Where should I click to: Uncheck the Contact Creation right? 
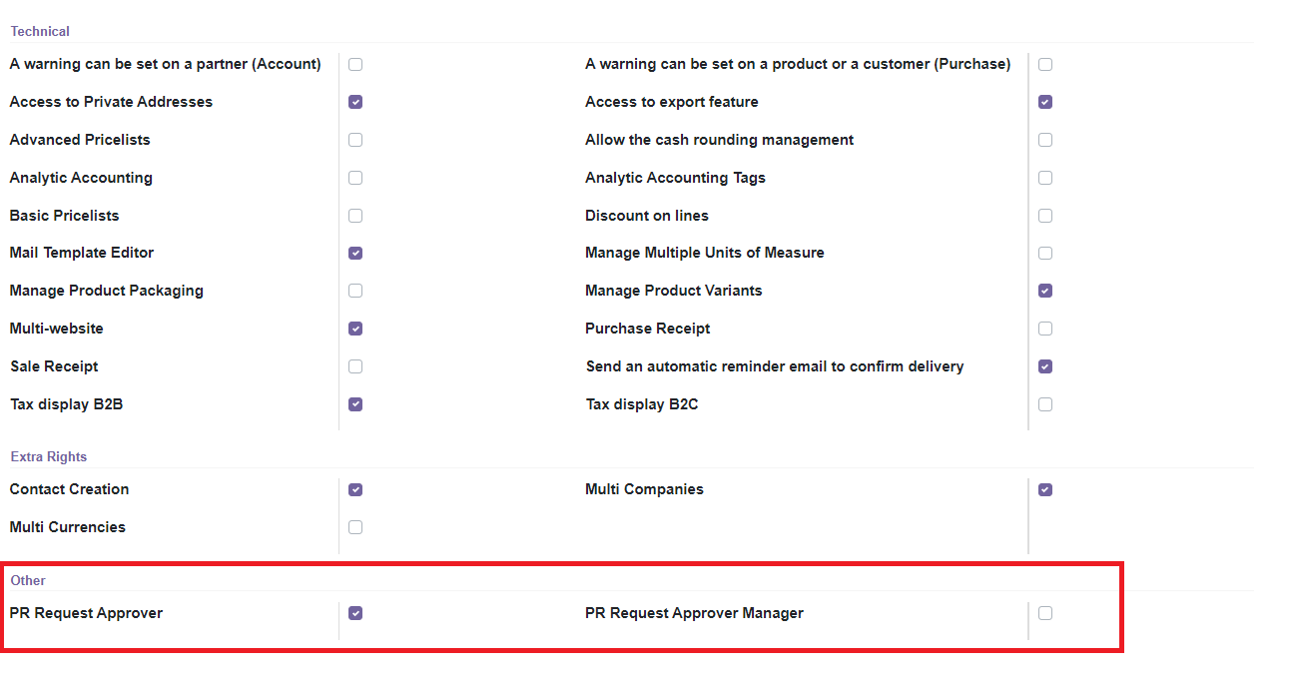(x=355, y=490)
